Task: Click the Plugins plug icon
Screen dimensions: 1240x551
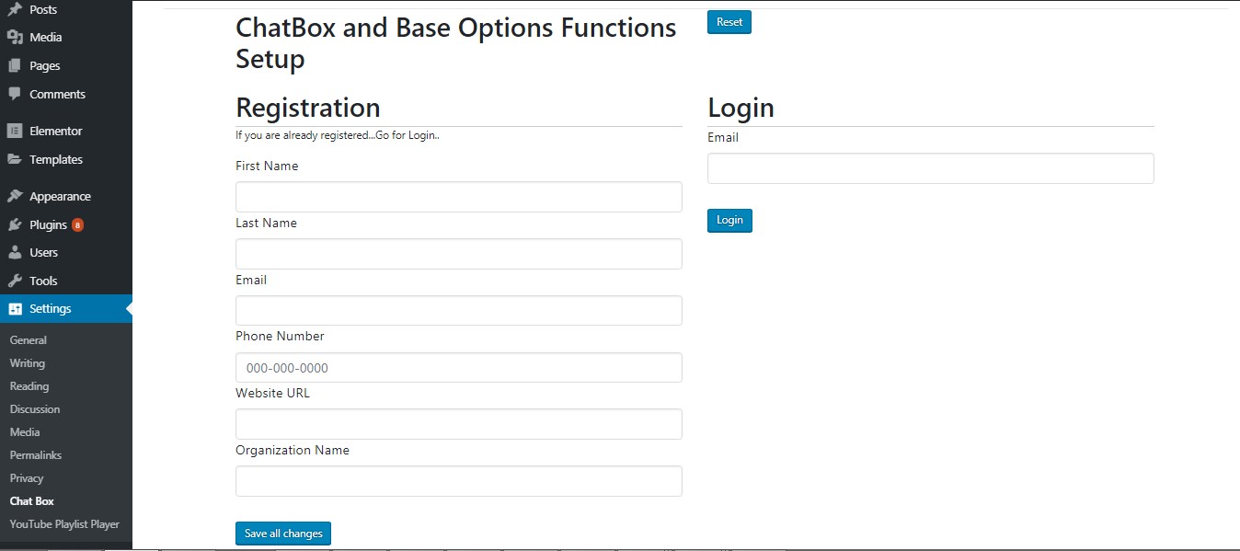Action: (15, 224)
